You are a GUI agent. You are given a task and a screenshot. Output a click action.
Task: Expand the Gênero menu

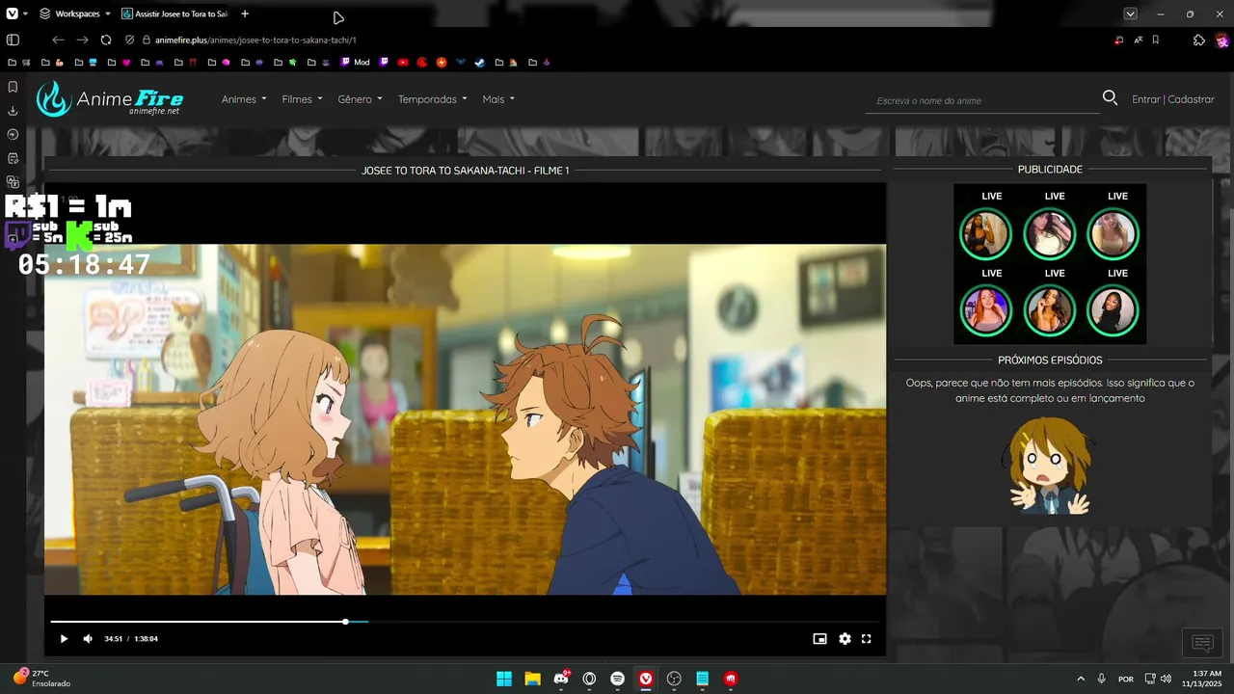pyautogui.click(x=360, y=99)
